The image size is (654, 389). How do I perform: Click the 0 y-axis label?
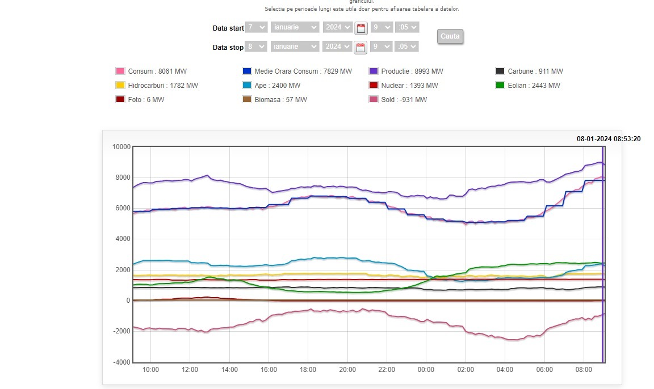tap(128, 301)
